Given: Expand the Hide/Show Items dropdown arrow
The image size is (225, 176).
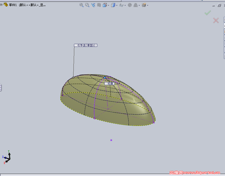Looking at the screenshot, I should [125, 6].
